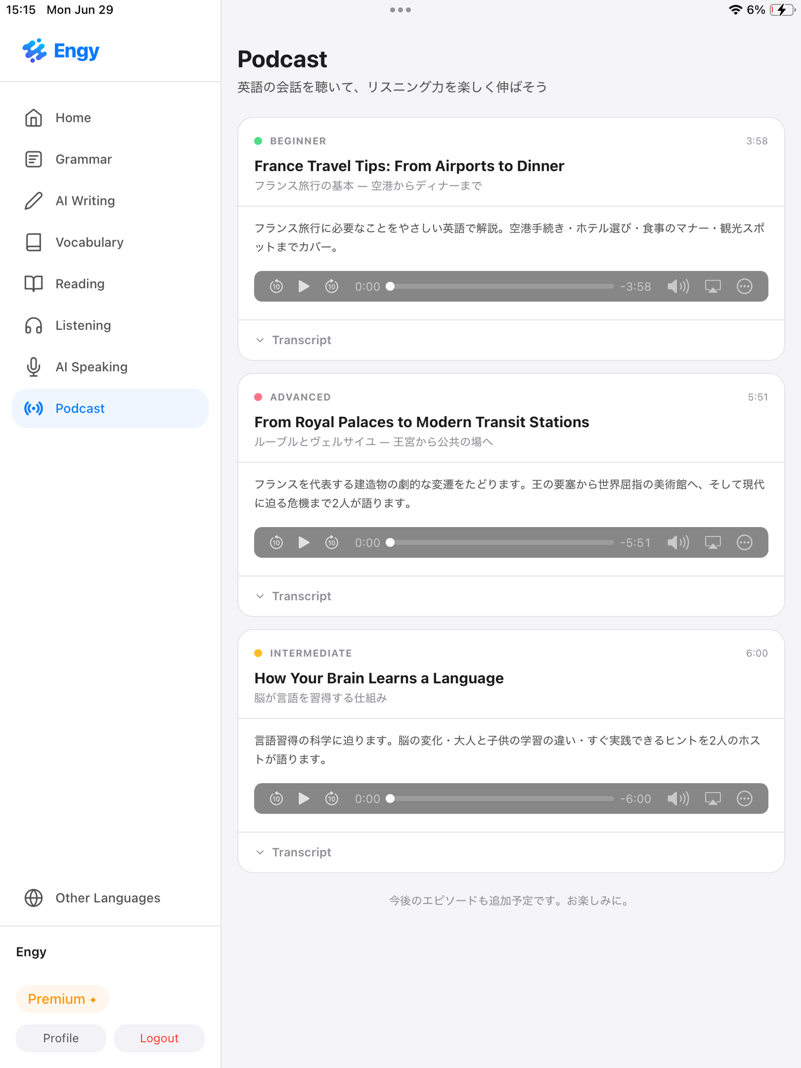Seek in Royal Palaces progress bar
The width and height of the screenshot is (801, 1068).
(500, 542)
